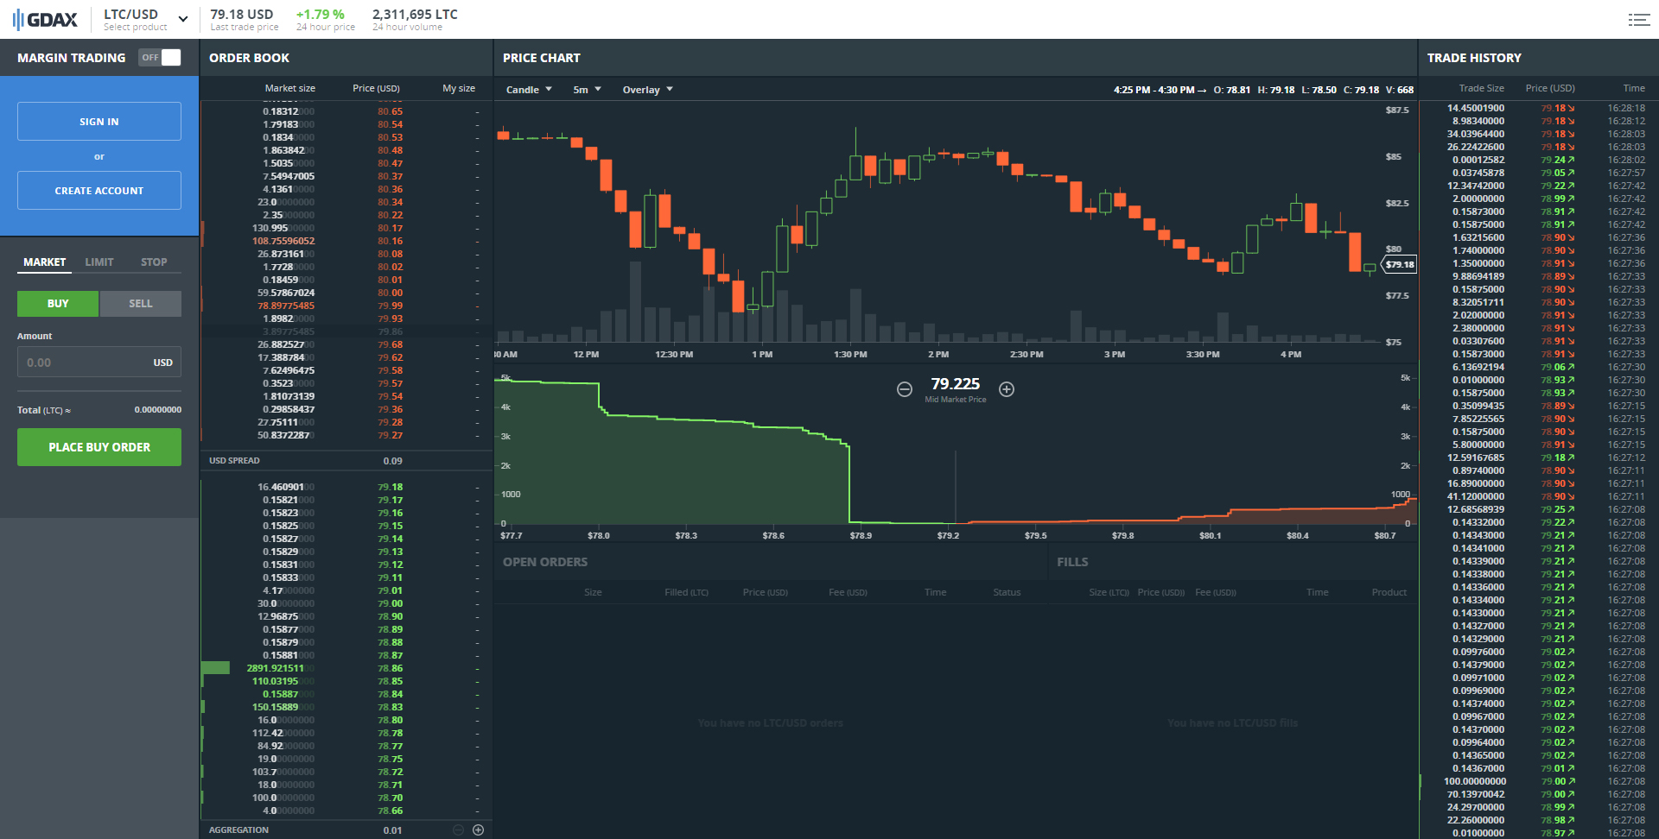1659x839 pixels.
Task: Switch to the MARKET order tab
Action: coord(44,262)
